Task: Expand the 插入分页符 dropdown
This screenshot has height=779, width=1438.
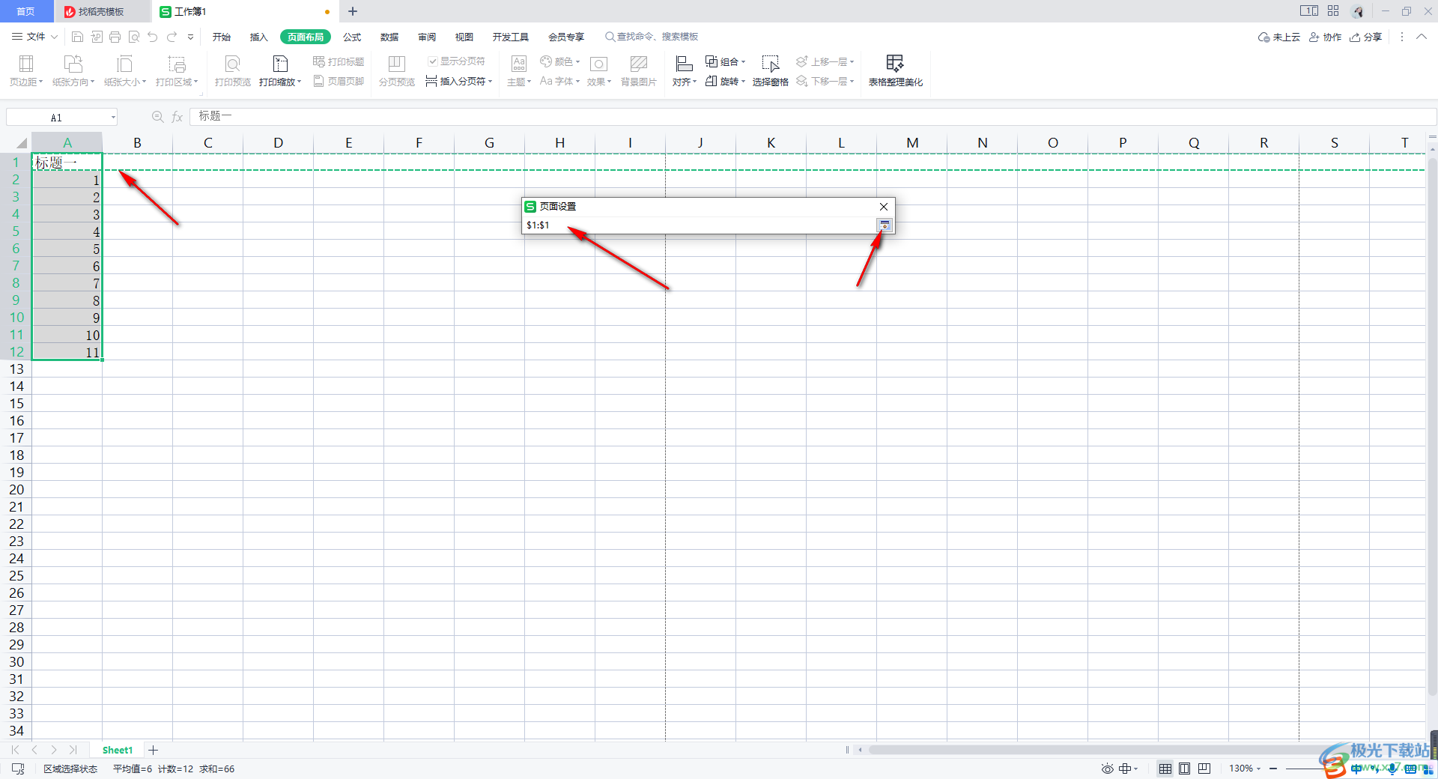Action: coord(491,81)
